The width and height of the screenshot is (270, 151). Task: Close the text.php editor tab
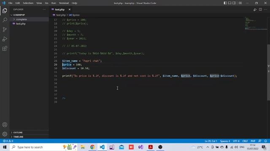click(x=69, y=10)
